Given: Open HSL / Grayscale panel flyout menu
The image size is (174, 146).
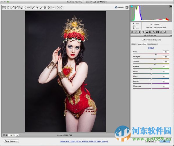Looking at the screenshot, I should coord(171,35).
